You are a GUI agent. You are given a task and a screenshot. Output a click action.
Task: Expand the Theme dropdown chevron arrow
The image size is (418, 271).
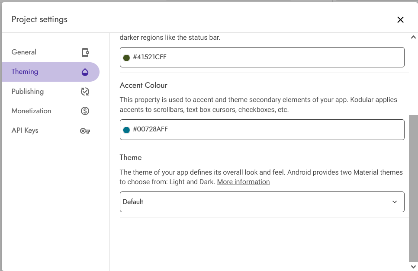(395, 202)
